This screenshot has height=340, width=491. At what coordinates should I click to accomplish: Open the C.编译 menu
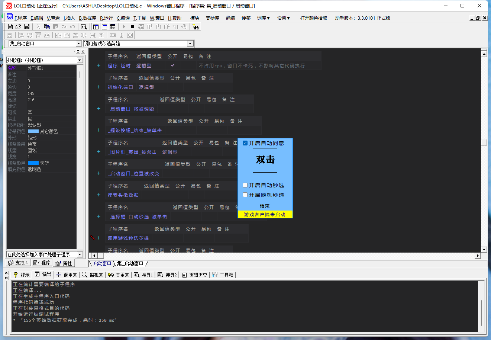coord(123,18)
